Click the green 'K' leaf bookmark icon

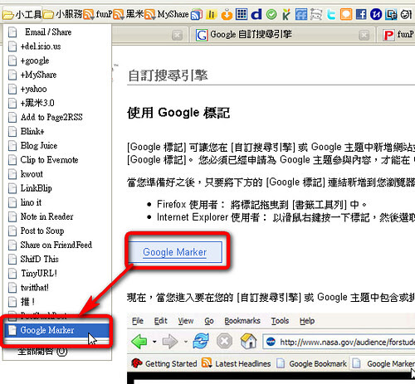286,14
